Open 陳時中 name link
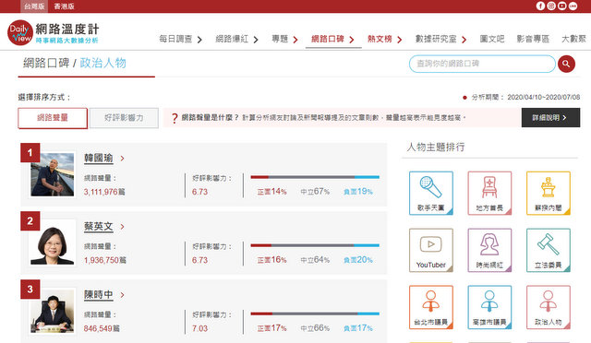 click(x=99, y=294)
